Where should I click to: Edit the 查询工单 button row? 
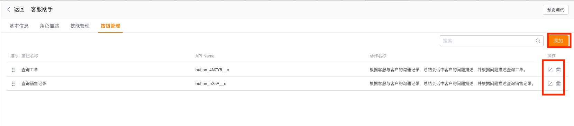point(550,70)
